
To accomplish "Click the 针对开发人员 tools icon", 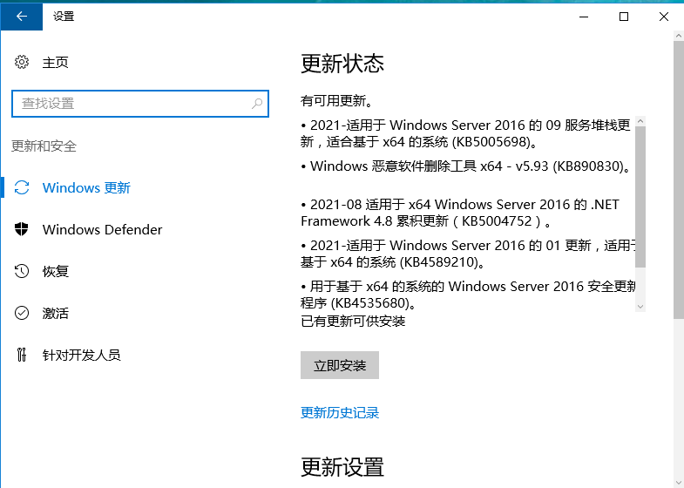I will (22, 356).
